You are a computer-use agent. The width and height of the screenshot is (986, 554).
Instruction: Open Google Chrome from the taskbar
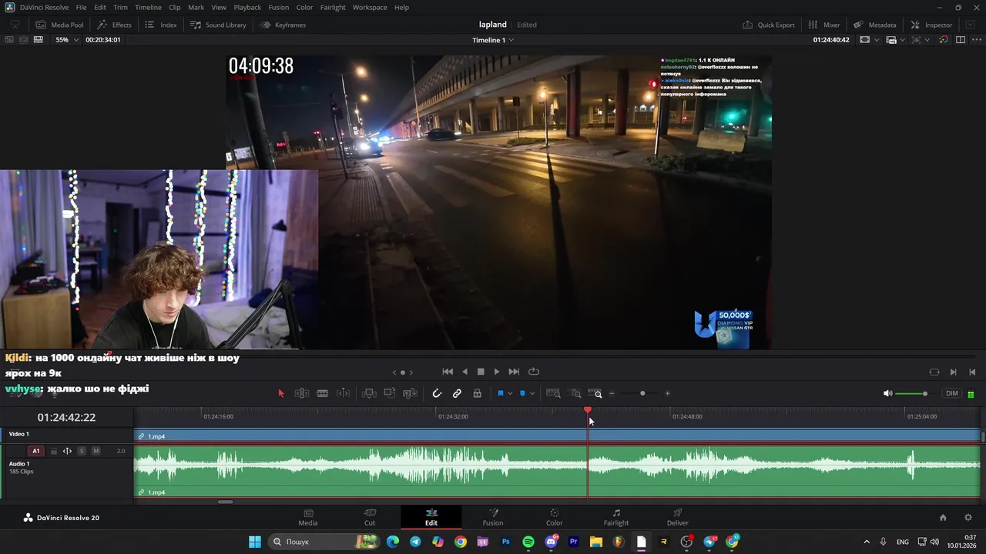point(461,542)
